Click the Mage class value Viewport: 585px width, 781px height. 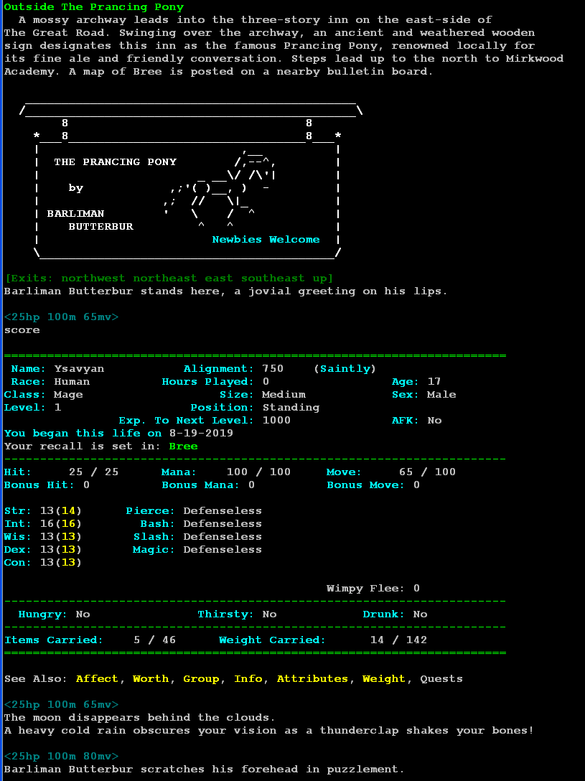68,395
